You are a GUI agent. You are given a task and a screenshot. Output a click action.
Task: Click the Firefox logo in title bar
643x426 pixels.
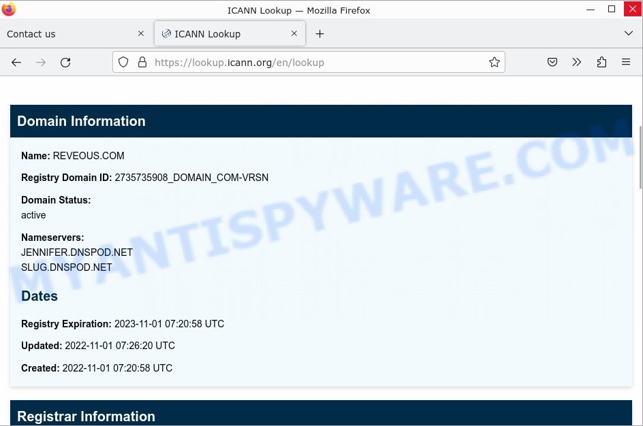9,9
